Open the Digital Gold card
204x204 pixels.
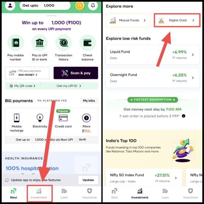pos(177,20)
